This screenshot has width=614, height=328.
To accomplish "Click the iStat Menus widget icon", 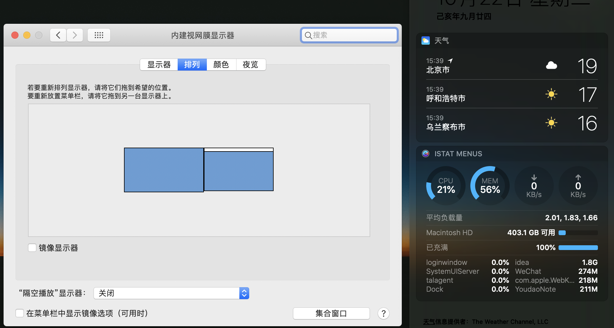I will click(x=426, y=154).
